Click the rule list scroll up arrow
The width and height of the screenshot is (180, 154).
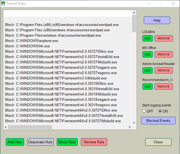(134, 13)
